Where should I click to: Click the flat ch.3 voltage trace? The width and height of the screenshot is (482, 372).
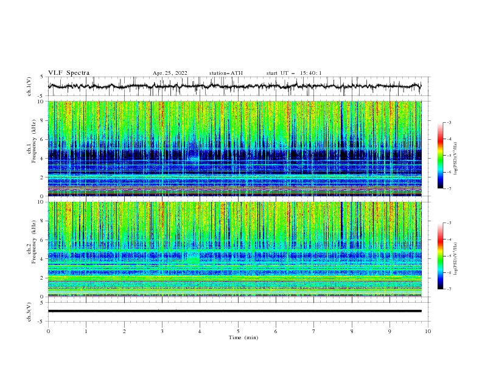(234, 311)
